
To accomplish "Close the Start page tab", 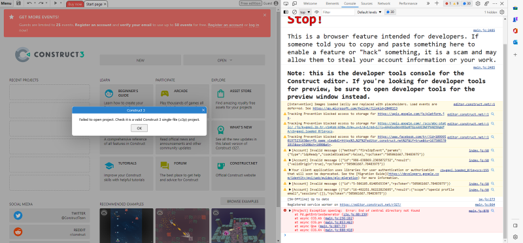I will point(105,4).
